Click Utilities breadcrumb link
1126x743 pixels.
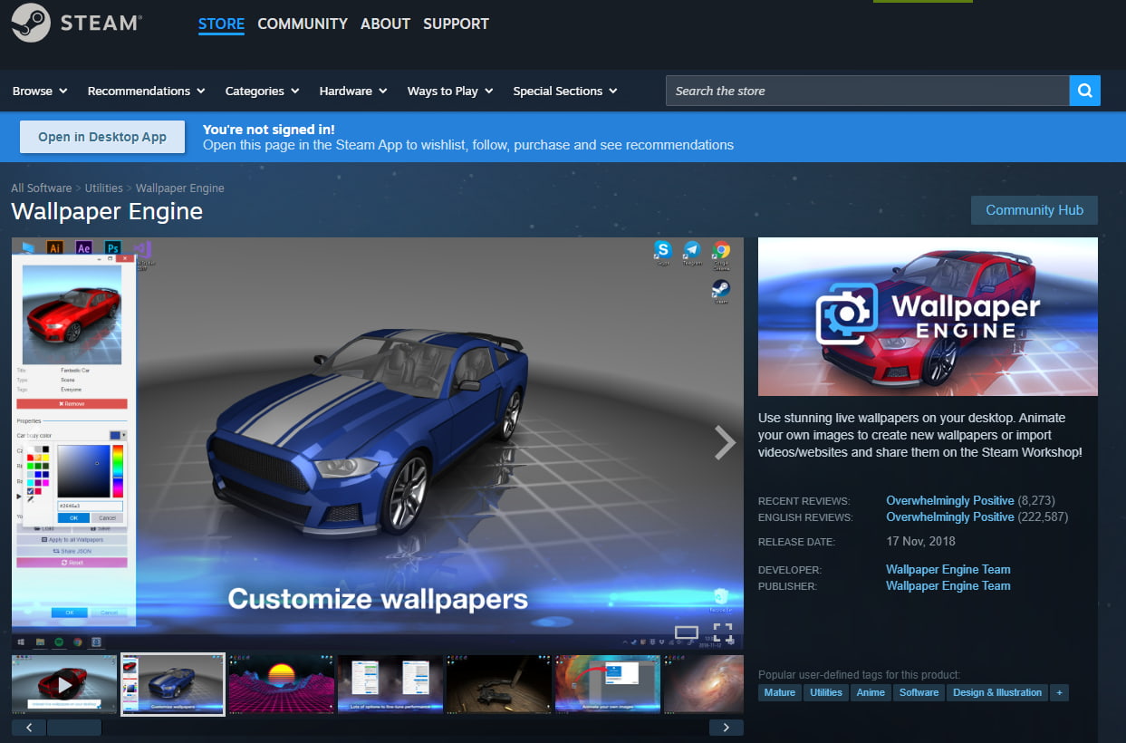pyautogui.click(x=104, y=188)
